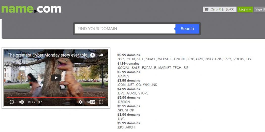Click the YouTube logo in player
The image size is (265, 132).
pos(91,102)
